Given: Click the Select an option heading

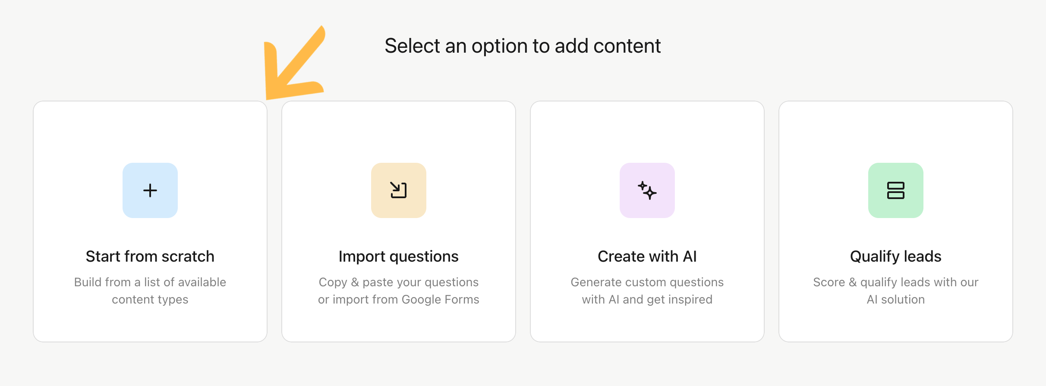Looking at the screenshot, I should pyautogui.click(x=523, y=46).
